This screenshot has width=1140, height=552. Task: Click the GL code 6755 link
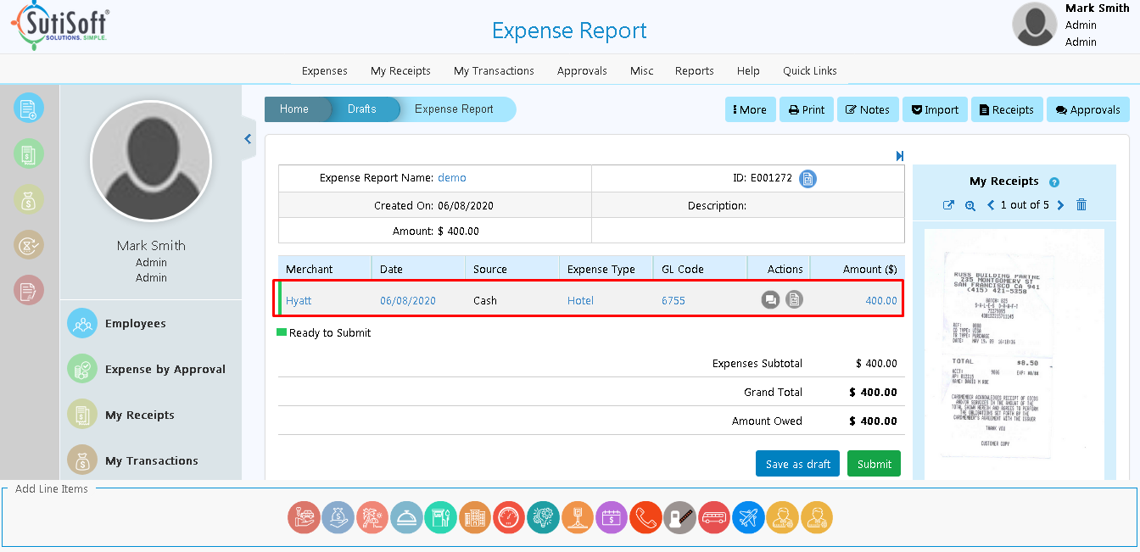673,301
